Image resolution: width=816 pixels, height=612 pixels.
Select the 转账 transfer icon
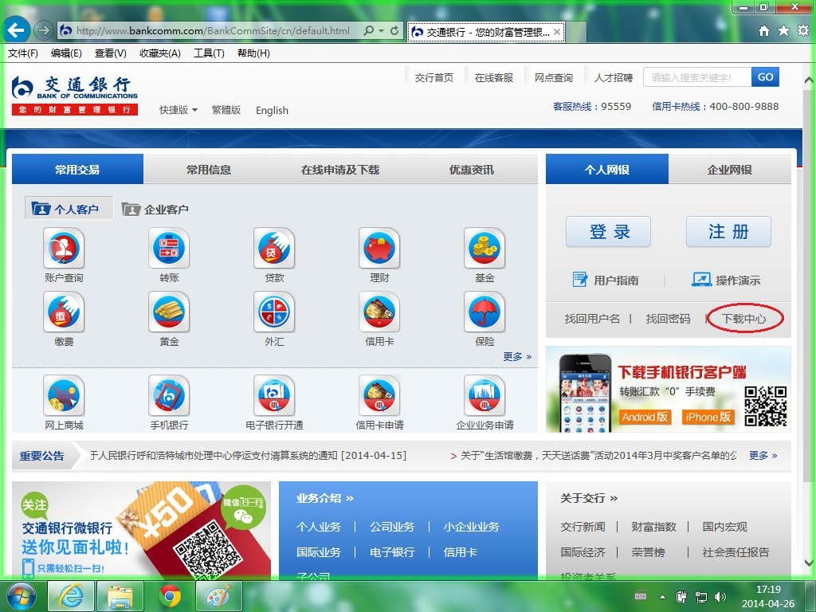[x=169, y=248]
